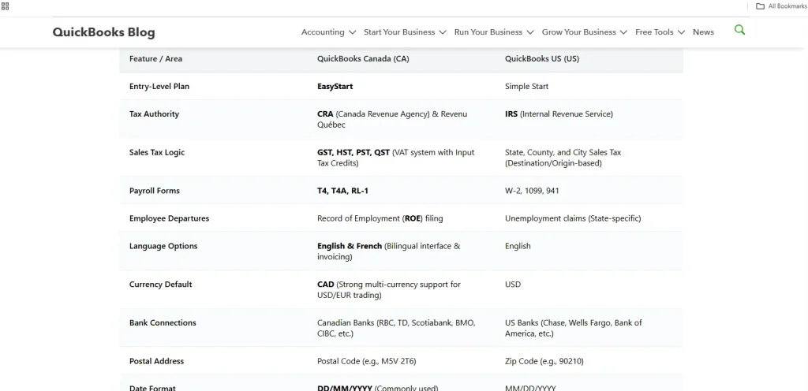
Task: Click the Simple Start cell
Action: click(526, 87)
